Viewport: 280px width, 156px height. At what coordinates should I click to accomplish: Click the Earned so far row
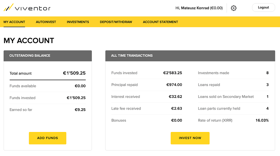(48, 110)
